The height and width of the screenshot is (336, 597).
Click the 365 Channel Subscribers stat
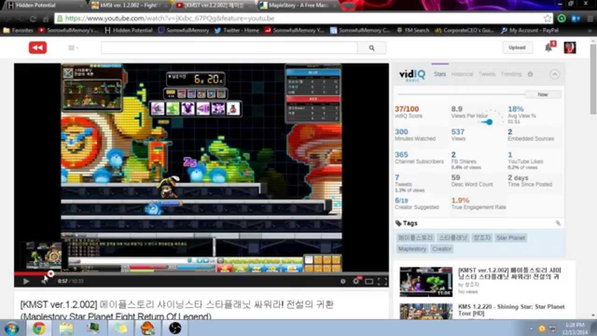coord(402,154)
